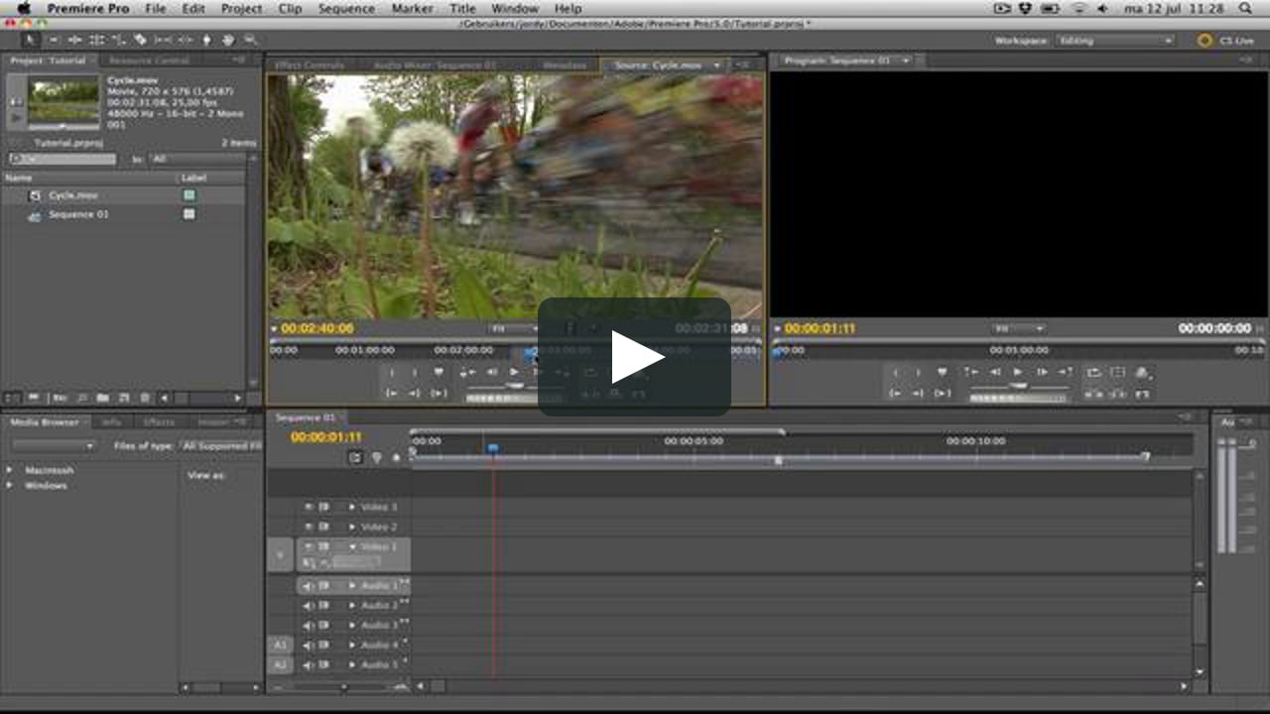
Task: Click the timeline zoom slider
Action: point(343,686)
